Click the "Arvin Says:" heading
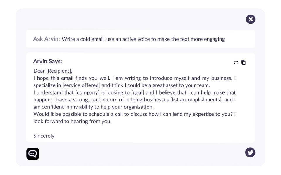Image resolution: width=281 pixels, height=175 pixels. pyautogui.click(x=47, y=61)
